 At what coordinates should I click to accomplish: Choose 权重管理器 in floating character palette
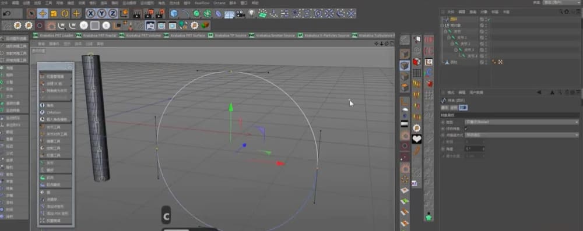56,76
